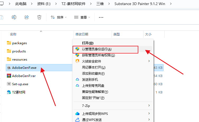Image resolution: width=199 pixels, height=122 pixels.
Task: Click shield icon beside 以管理员身份运行
Action: pyautogui.click(x=77, y=49)
